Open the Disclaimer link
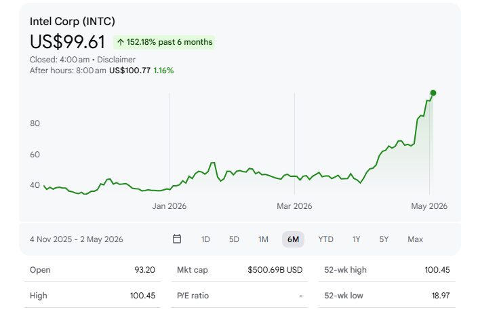The image size is (480, 314). click(117, 60)
